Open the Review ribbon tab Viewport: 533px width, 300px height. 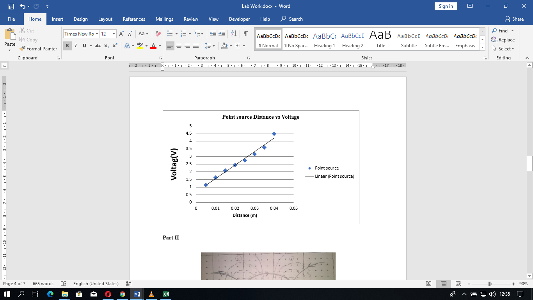click(191, 19)
